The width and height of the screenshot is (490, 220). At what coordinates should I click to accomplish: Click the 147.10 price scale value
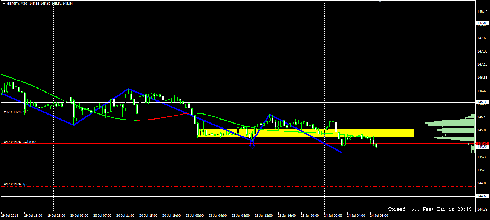click(482, 64)
